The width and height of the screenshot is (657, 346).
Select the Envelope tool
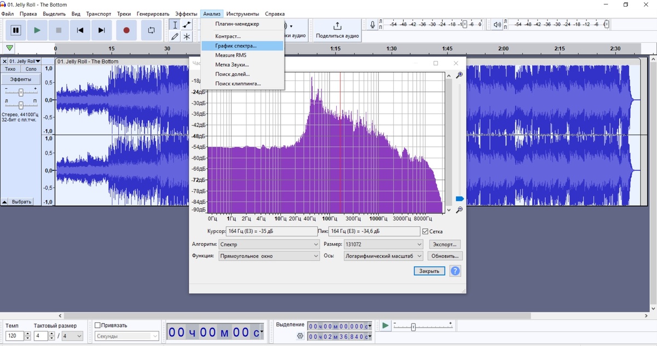pyautogui.click(x=187, y=25)
